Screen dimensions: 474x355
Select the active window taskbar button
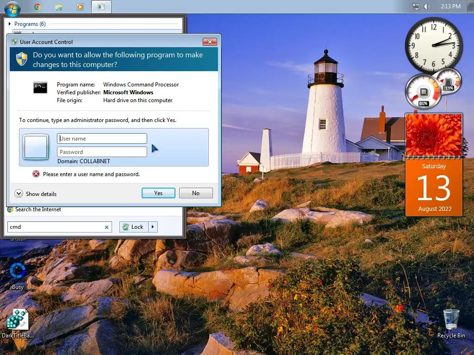pyautogui.click(x=101, y=6)
